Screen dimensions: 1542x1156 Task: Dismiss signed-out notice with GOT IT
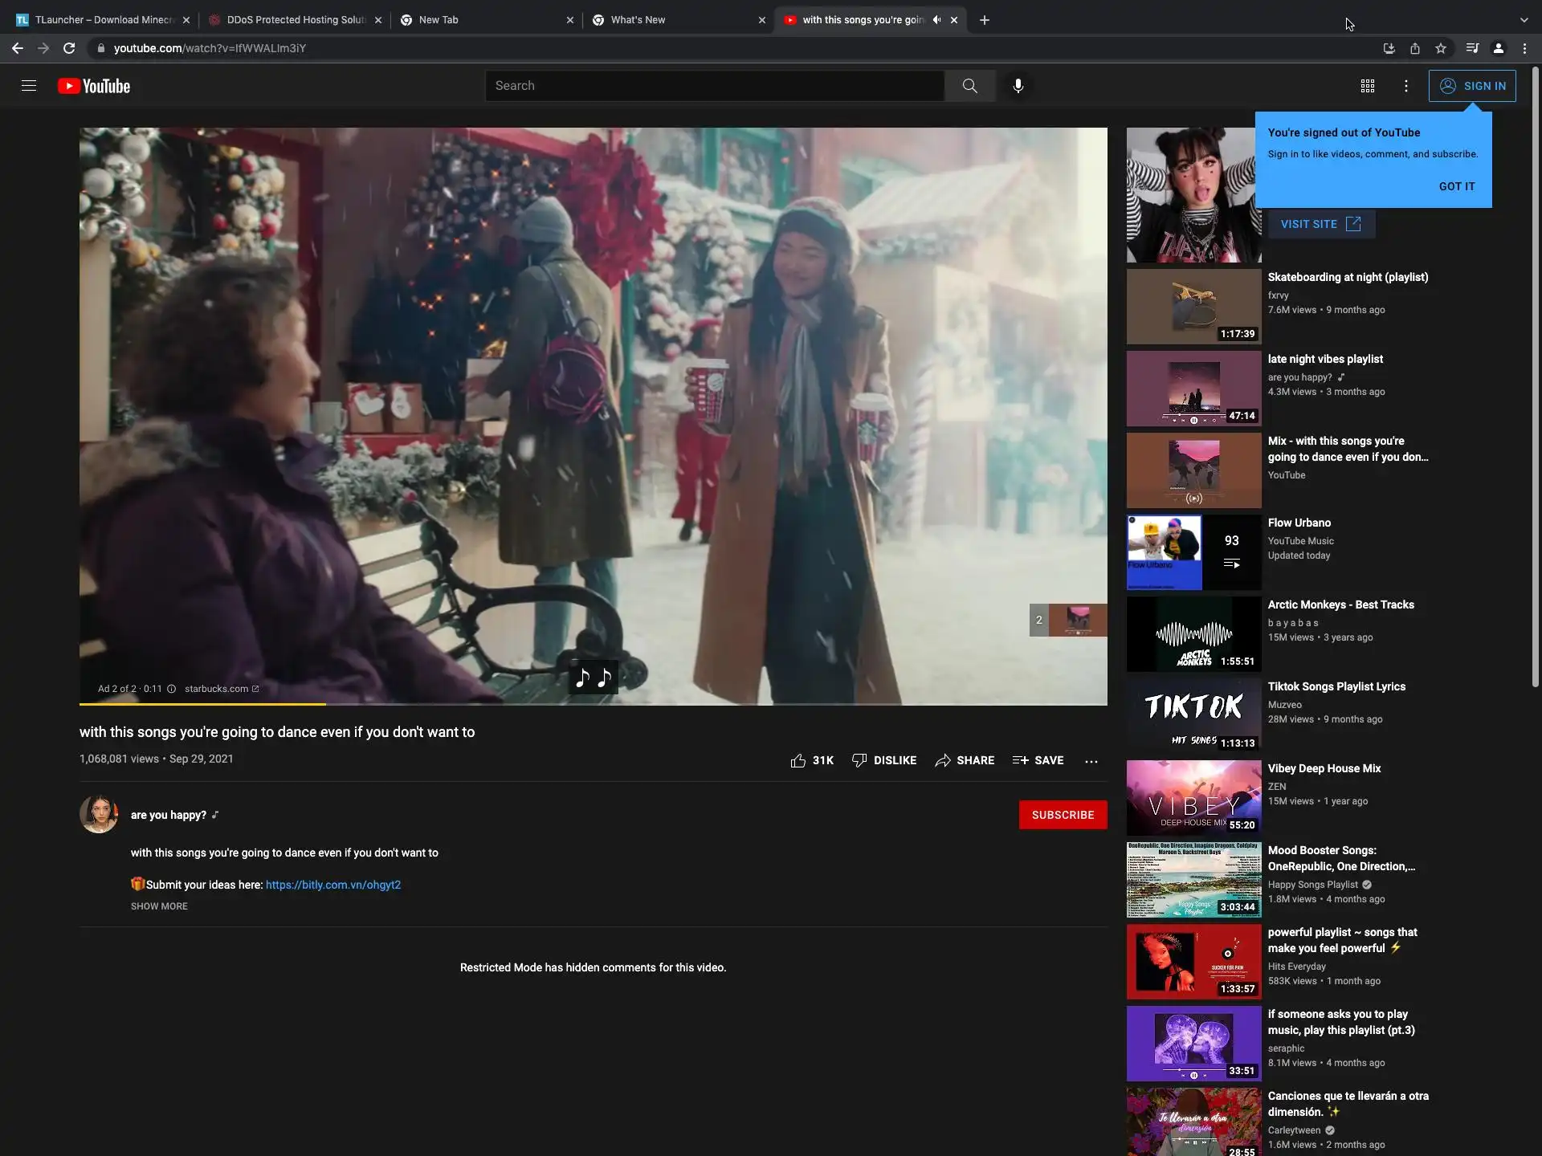pos(1456,186)
